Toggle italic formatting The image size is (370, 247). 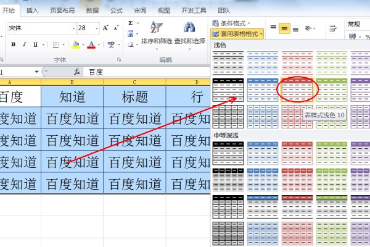(x=24, y=44)
